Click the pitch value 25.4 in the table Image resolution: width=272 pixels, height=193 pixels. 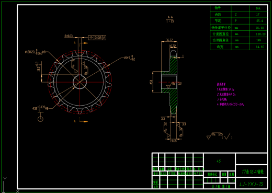(259, 21)
